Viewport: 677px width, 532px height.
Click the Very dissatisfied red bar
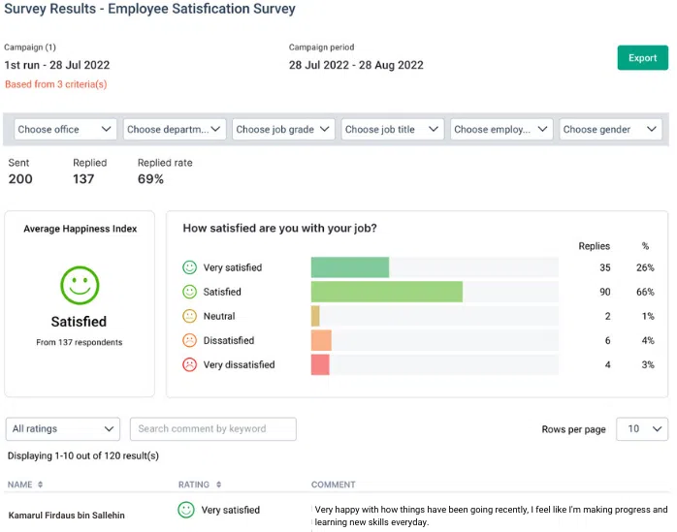click(x=320, y=364)
